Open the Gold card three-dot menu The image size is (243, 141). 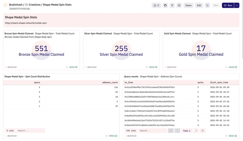pyautogui.click(x=227, y=67)
